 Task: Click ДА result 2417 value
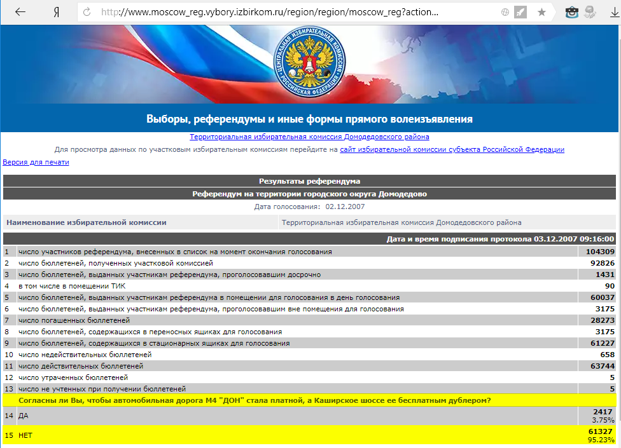pyautogui.click(x=603, y=412)
